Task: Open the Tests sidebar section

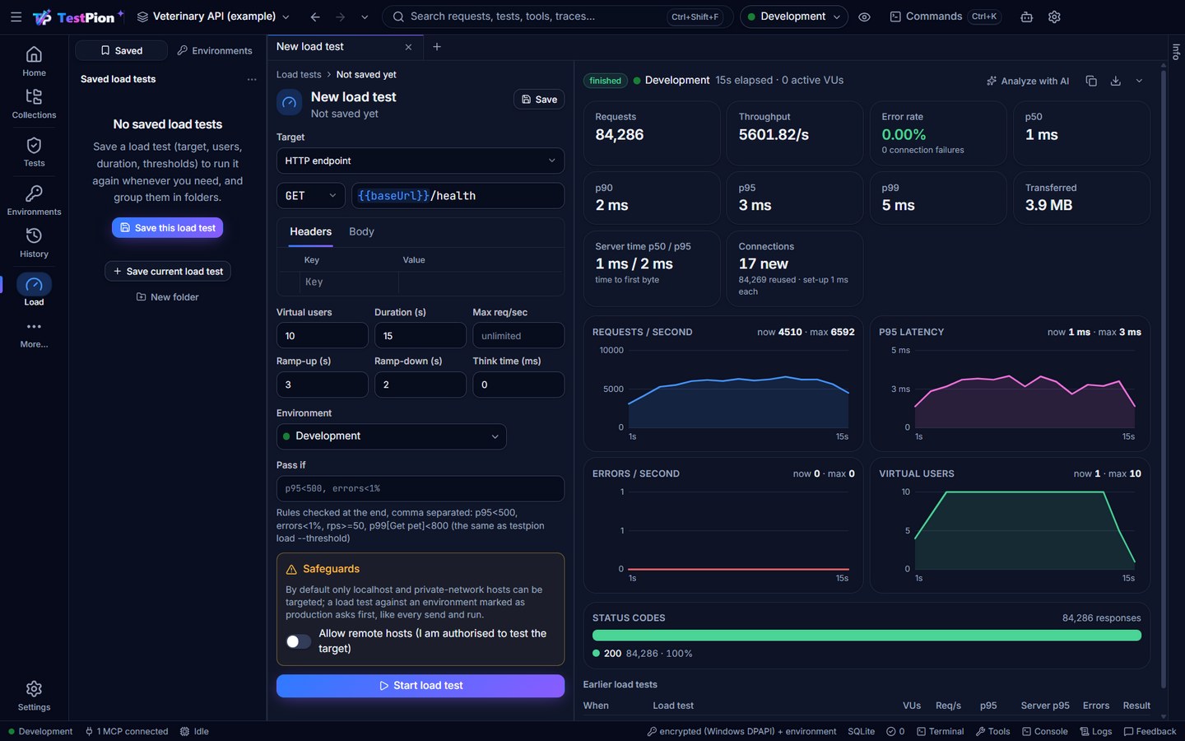Action: (34, 151)
